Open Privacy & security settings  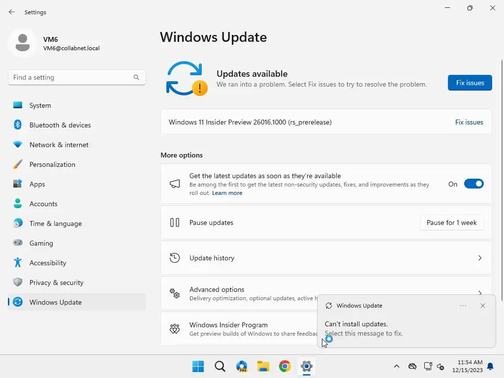pos(77,283)
